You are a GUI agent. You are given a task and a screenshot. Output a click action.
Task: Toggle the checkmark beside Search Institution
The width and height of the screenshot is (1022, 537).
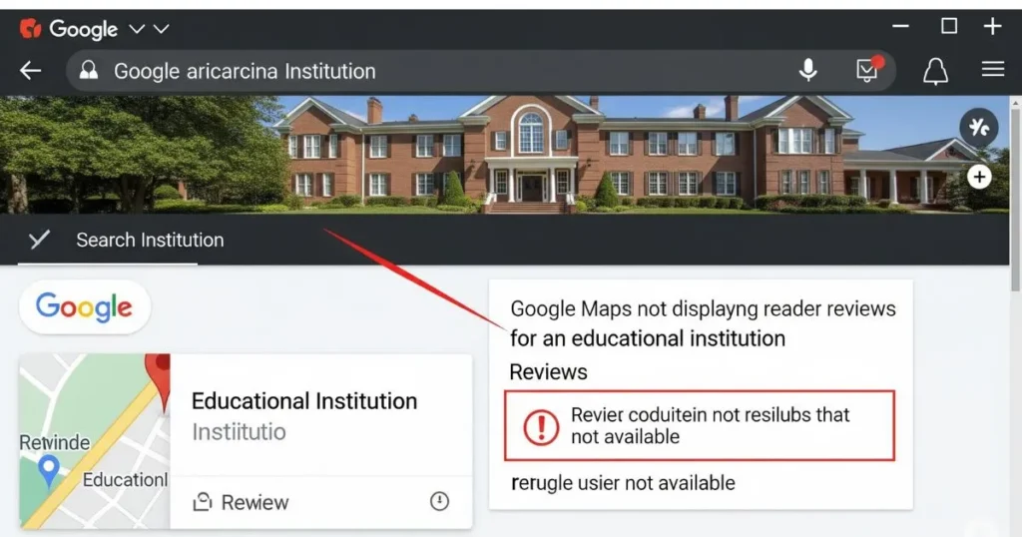coord(39,240)
